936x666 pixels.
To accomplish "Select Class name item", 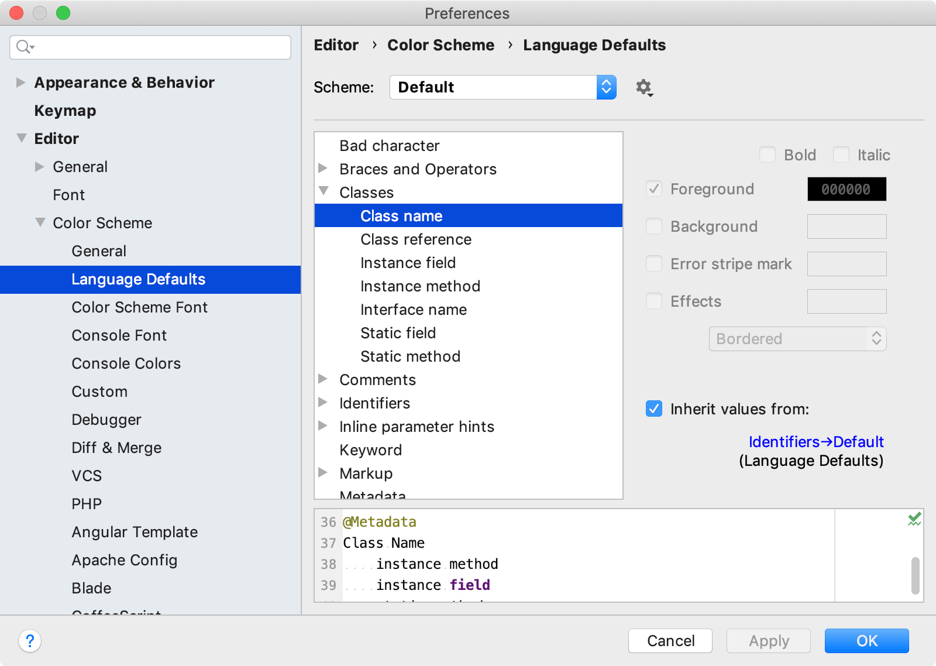I will click(x=469, y=215).
